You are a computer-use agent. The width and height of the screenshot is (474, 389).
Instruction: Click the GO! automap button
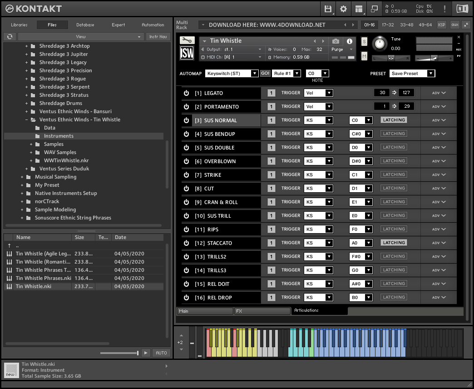click(x=265, y=74)
